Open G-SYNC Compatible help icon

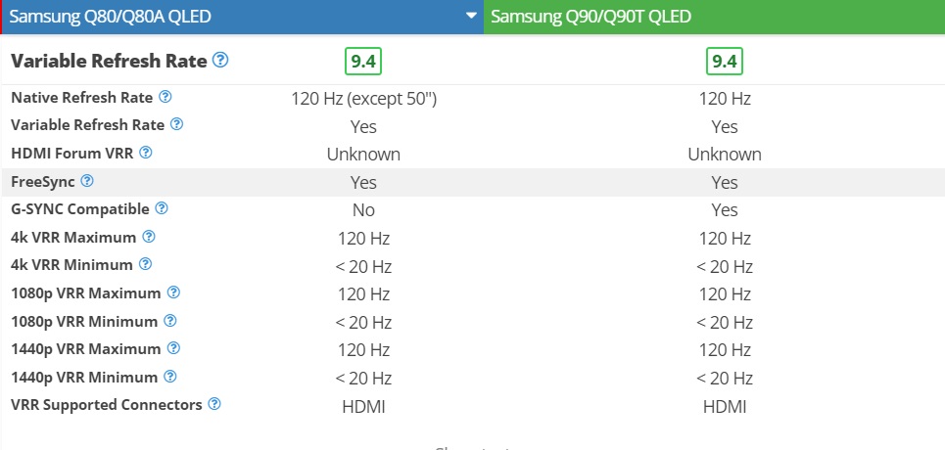click(x=161, y=208)
